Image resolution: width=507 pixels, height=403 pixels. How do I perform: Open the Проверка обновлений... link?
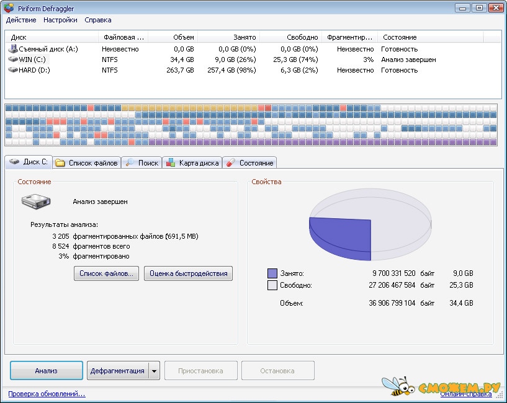coord(47,394)
